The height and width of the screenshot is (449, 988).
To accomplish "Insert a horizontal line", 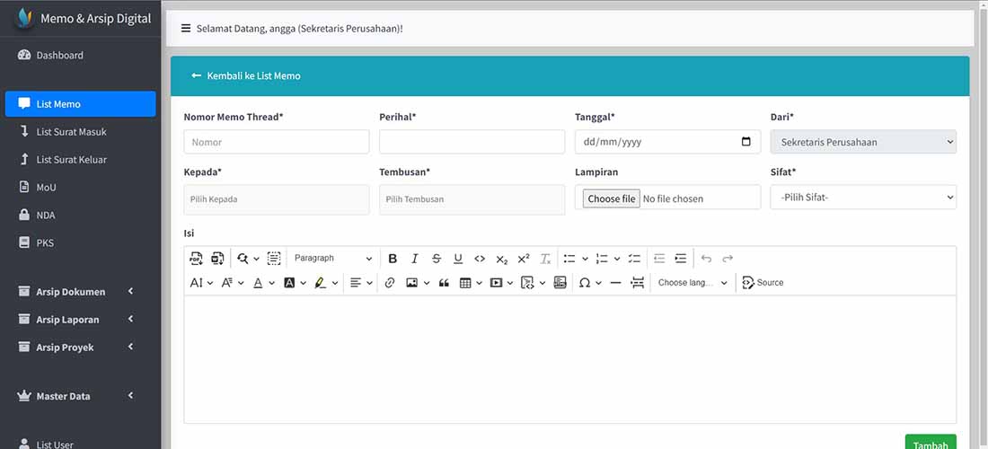I will tap(616, 283).
